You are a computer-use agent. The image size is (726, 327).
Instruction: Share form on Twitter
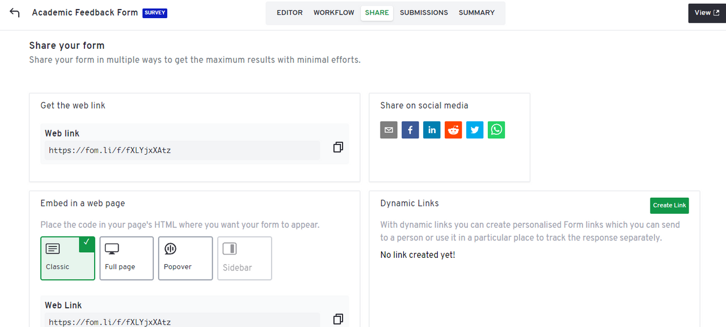tap(475, 130)
